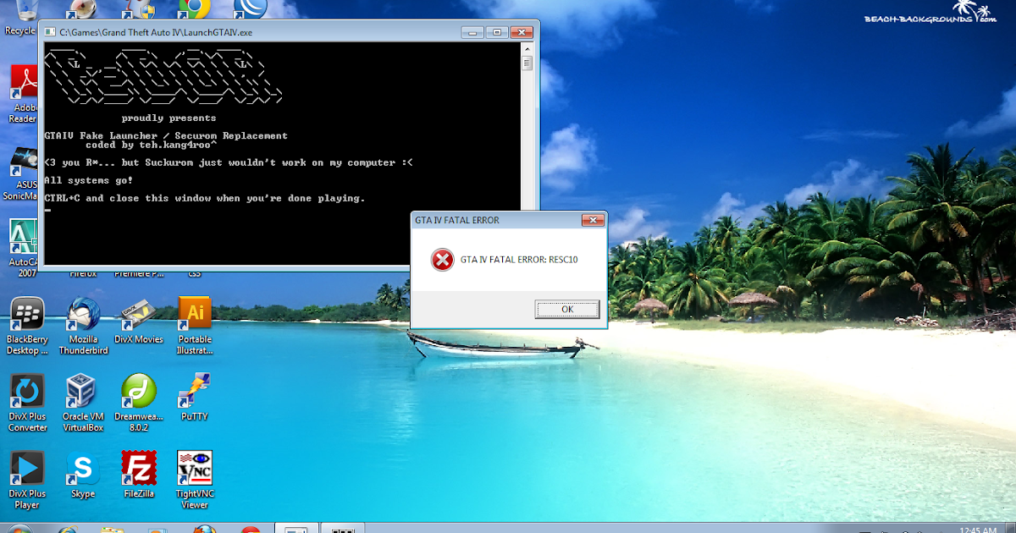Launch PuTTY desktop shortcut
Screen dimensions: 1016x533
coord(195,398)
